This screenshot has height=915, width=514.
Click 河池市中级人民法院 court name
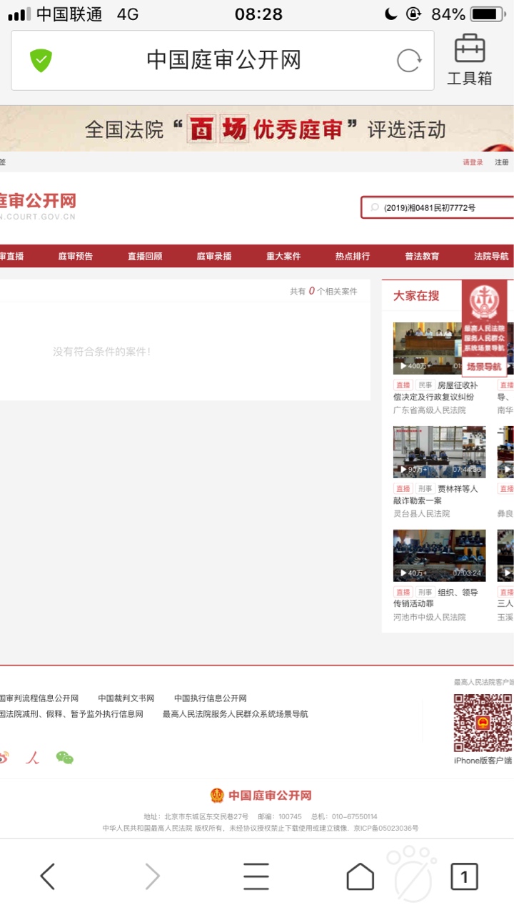tap(429, 617)
